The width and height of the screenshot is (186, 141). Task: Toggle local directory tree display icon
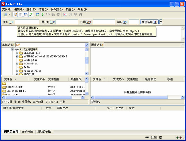(20, 15)
